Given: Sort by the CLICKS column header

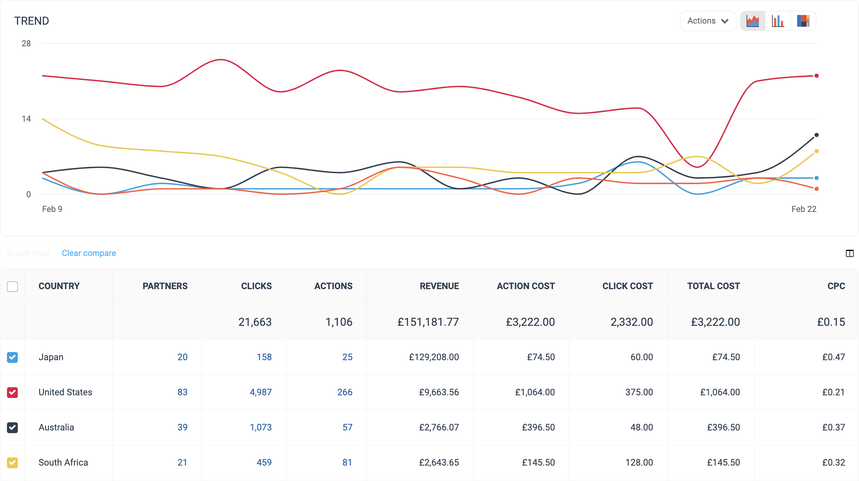Looking at the screenshot, I should 256,286.
